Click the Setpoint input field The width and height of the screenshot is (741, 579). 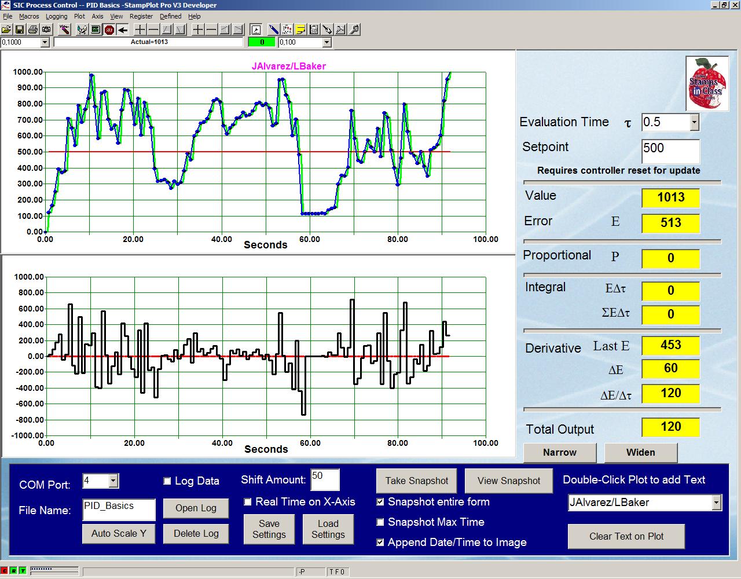(x=670, y=151)
